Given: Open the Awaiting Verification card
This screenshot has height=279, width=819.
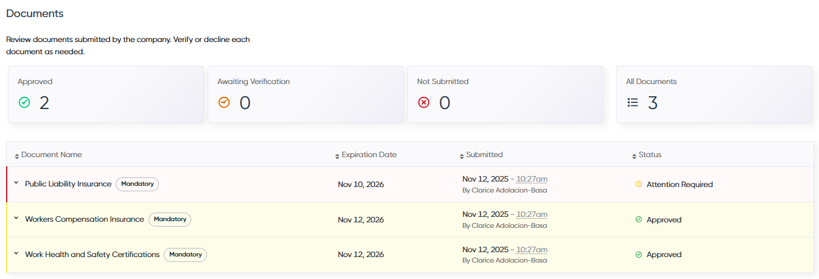Looking at the screenshot, I should click(306, 94).
